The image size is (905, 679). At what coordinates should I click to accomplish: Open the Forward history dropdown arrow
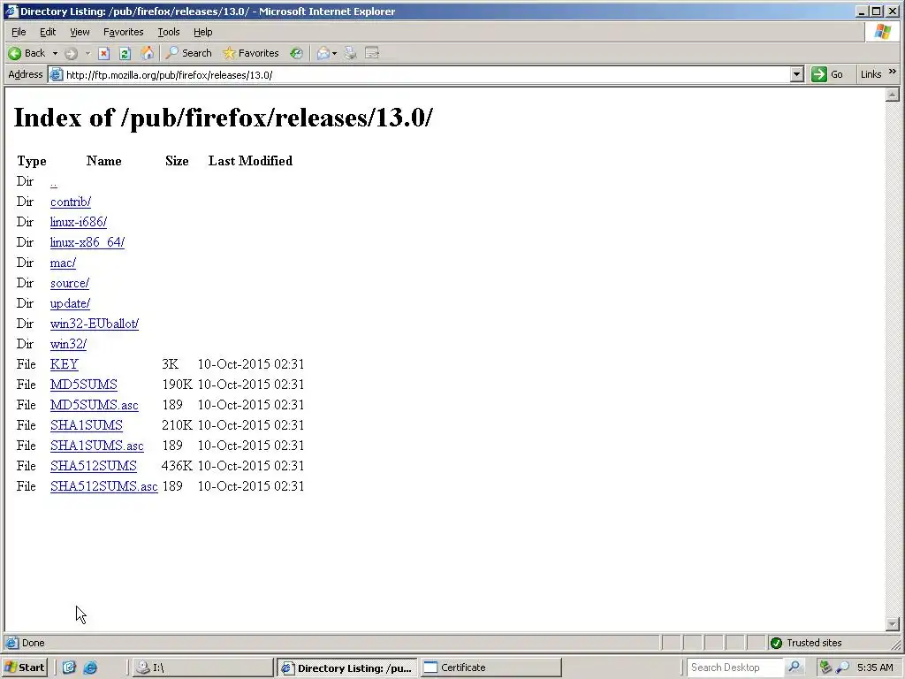pyautogui.click(x=87, y=54)
